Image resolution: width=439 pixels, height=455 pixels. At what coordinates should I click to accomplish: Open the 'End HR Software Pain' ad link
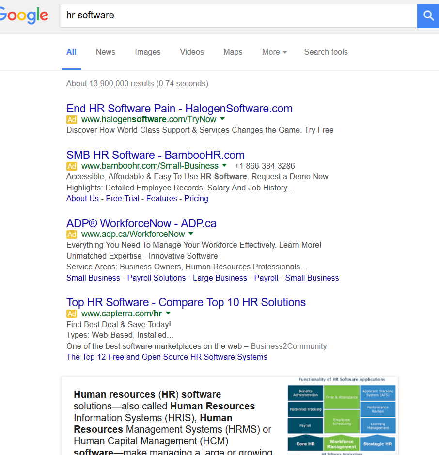point(179,109)
